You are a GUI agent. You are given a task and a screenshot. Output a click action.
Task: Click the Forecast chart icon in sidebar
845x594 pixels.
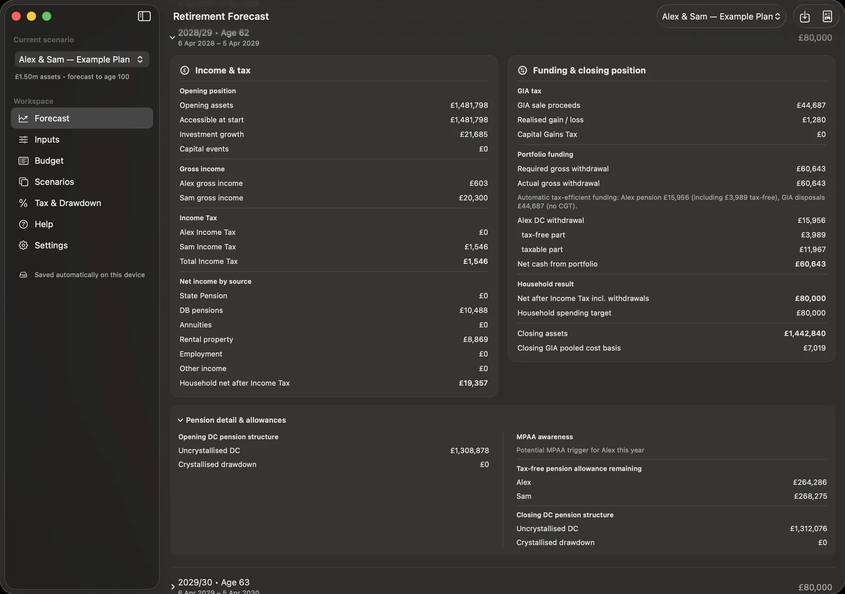click(23, 118)
